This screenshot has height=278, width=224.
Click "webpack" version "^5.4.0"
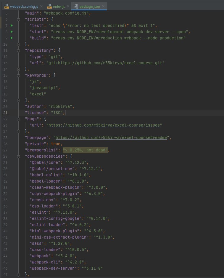(65, 256)
